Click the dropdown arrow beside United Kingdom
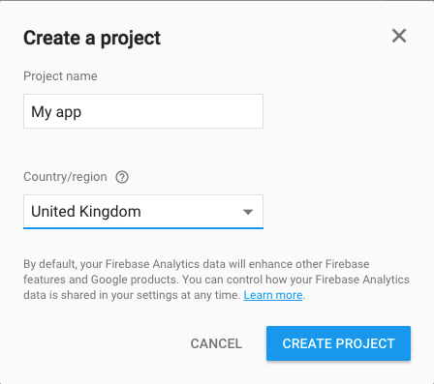The width and height of the screenshot is (434, 384). [x=248, y=212]
